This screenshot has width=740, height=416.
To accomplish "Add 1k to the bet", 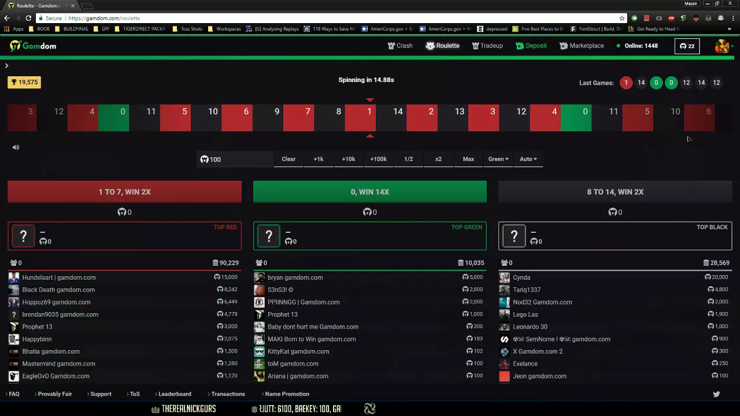I will [319, 159].
